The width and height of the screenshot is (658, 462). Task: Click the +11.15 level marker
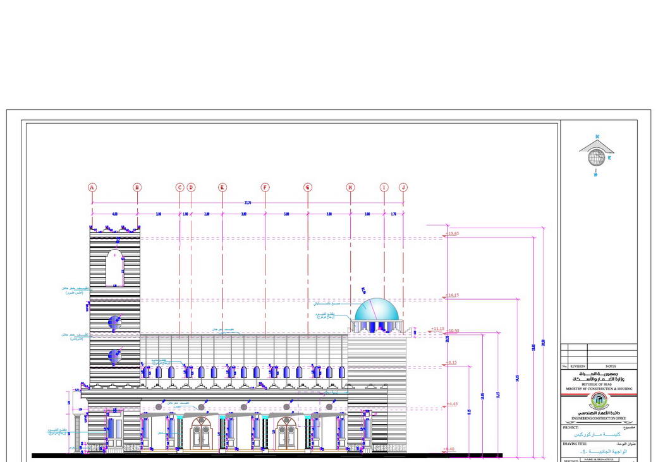(x=437, y=329)
